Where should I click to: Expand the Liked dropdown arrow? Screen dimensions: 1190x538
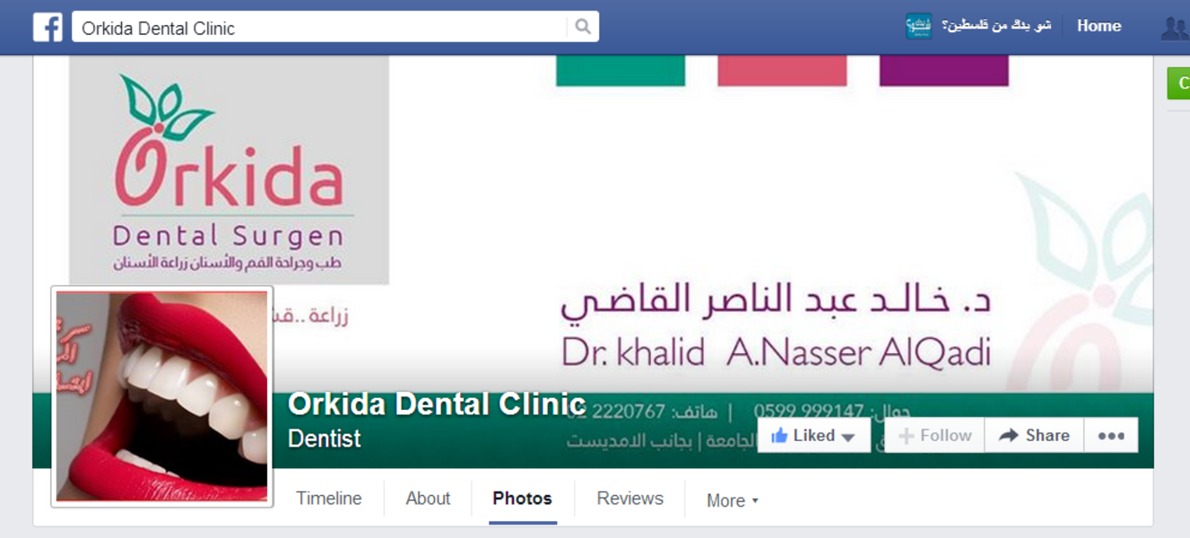click(848, 438)
